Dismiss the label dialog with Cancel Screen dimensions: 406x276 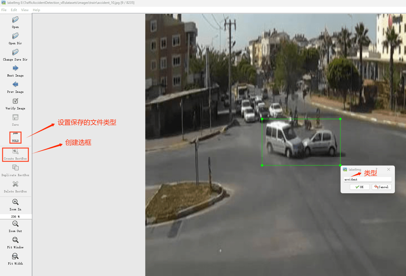[382, 187]
